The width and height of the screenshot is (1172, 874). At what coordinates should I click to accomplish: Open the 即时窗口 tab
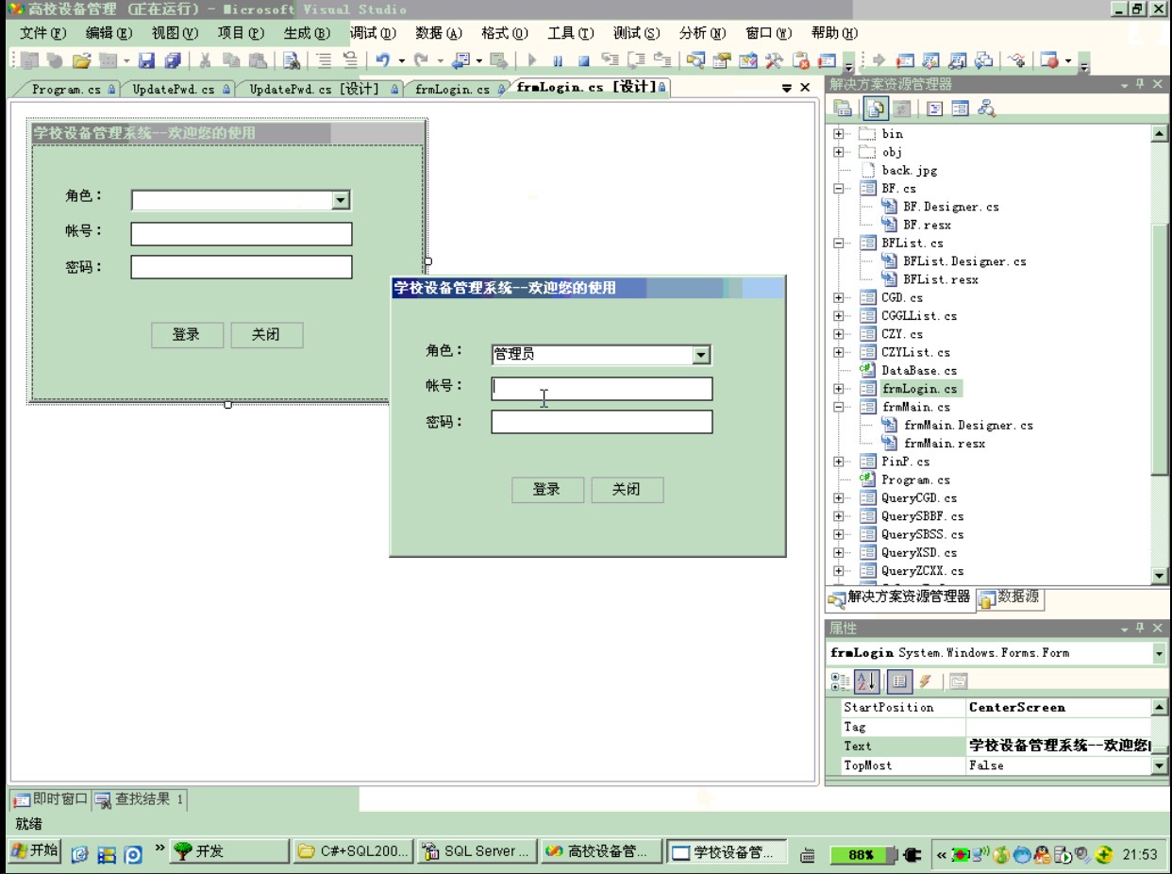[x=50, y=800]
